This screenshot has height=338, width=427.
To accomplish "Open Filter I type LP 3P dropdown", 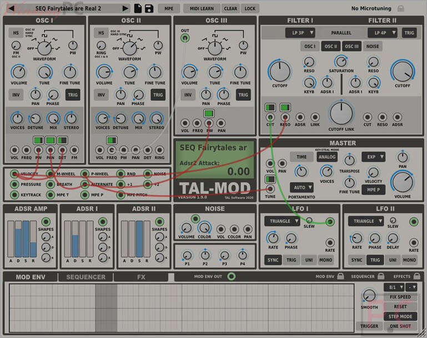I will [300, 33].
